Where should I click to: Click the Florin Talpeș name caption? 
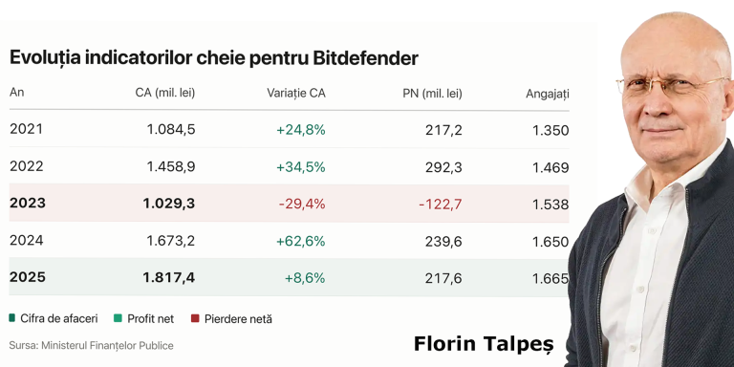pyautogui.click(x=484, y=344)
